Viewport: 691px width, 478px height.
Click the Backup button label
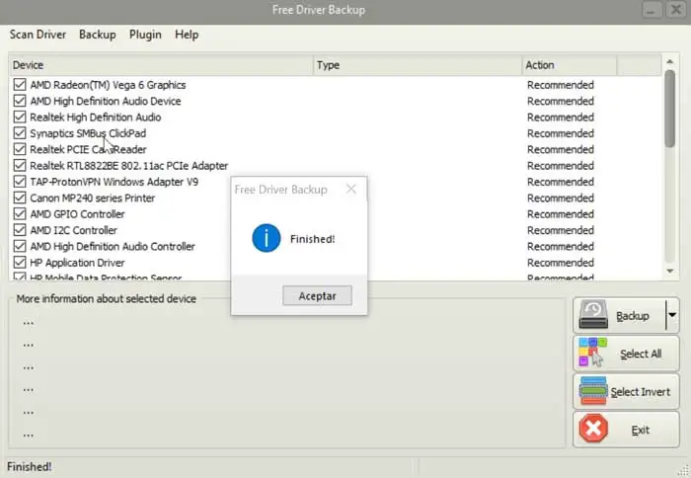click(x=633, y=316)
